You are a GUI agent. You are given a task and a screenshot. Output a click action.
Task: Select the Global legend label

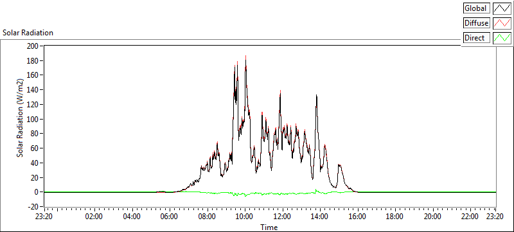(x=477, y=8)
